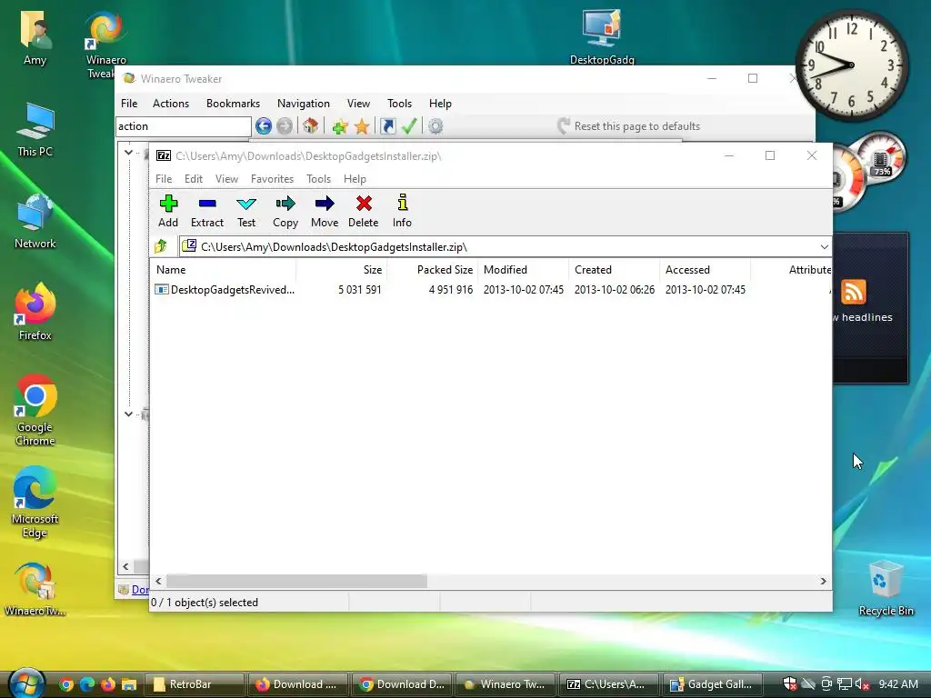This screenshot has width=931, height=698.
Task: Click Winaero Tweaker forward navigation arrow
Action: tap(285, 125)
